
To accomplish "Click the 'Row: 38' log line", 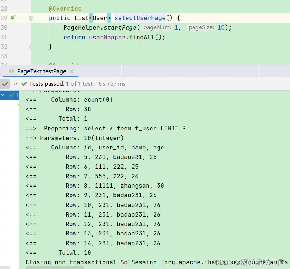I will [58, 109].
